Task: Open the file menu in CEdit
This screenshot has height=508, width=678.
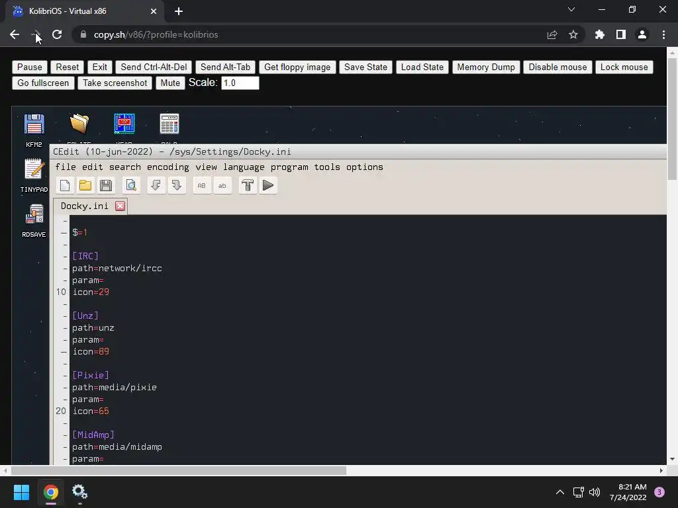Action: point(66,167)
